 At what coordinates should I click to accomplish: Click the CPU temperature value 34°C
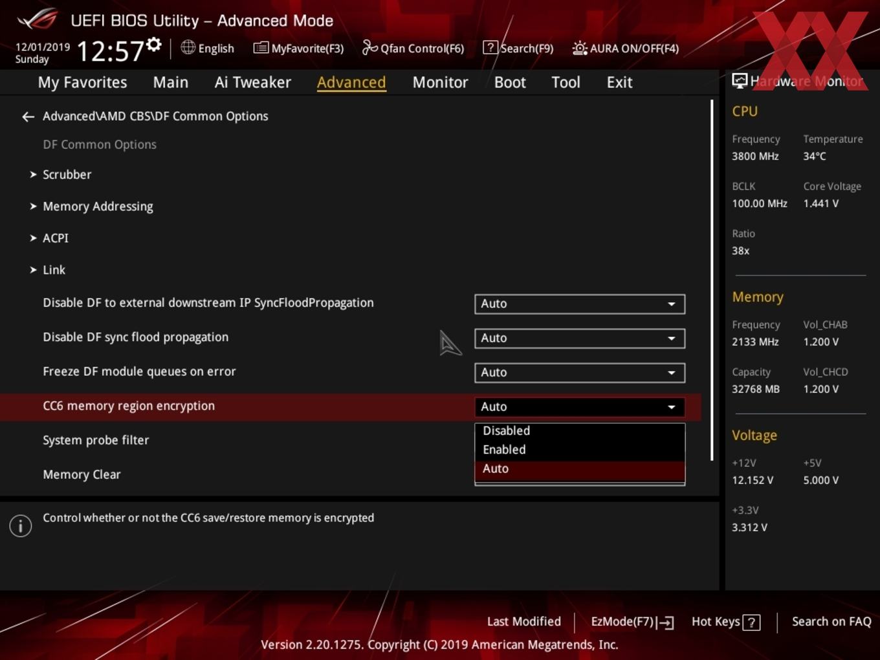pos(815,157)
